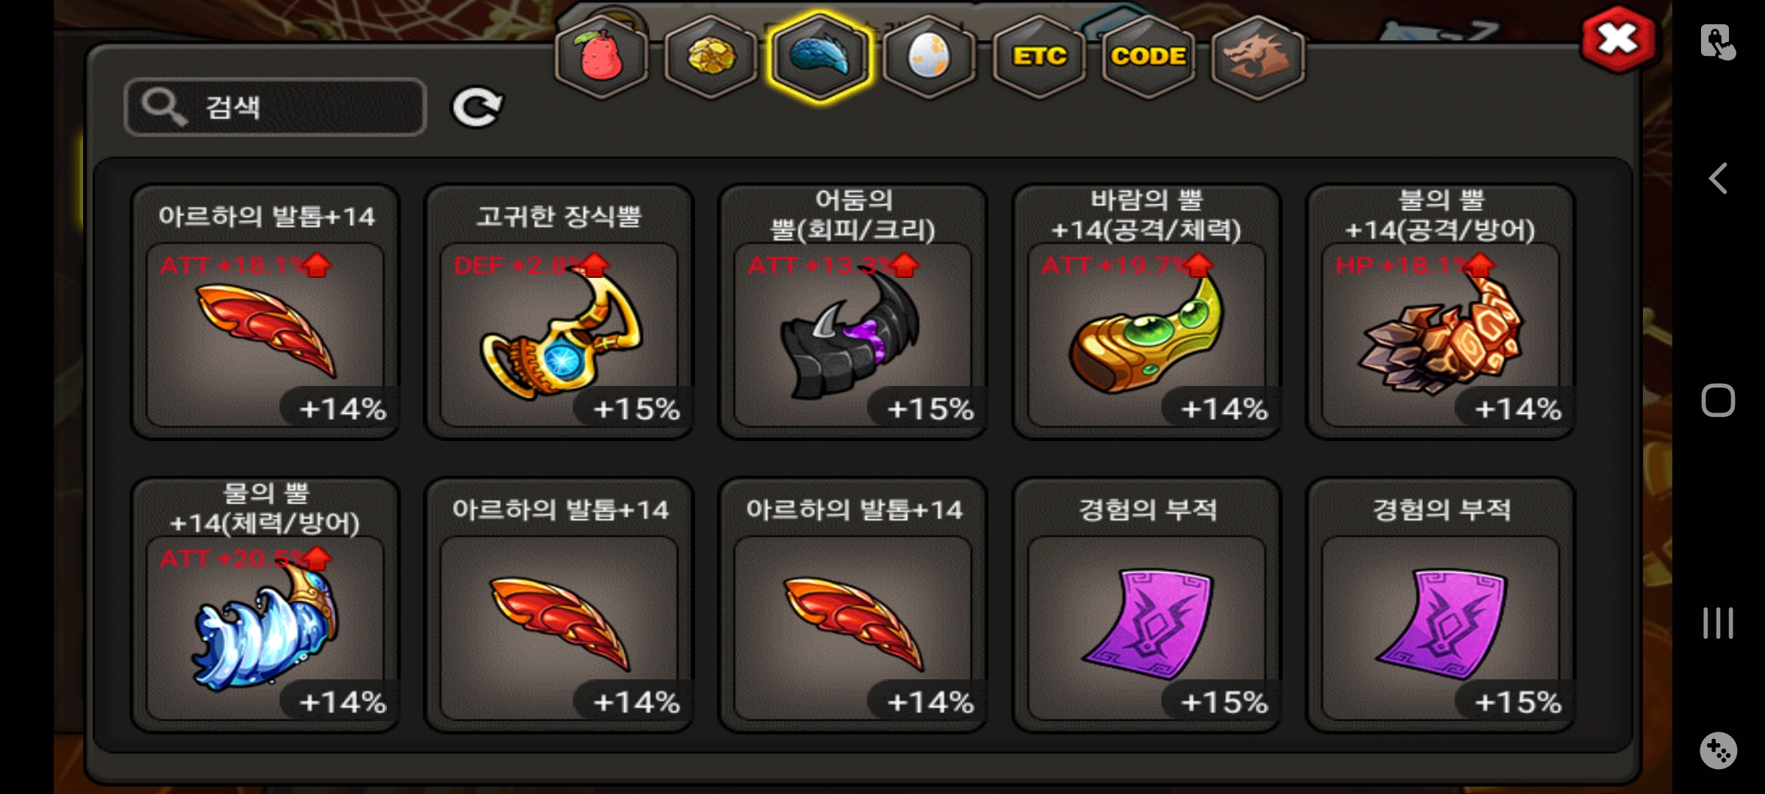Choose the 바람의 뿔 green horn item
The width and height of the screenshot is (1765, 794).
[1147, 312]
